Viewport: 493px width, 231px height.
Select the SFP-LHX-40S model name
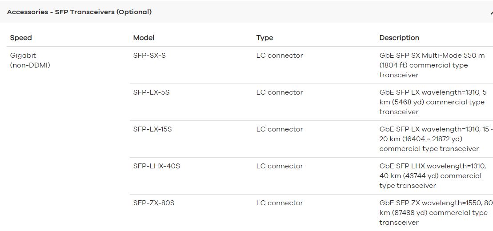156,166
